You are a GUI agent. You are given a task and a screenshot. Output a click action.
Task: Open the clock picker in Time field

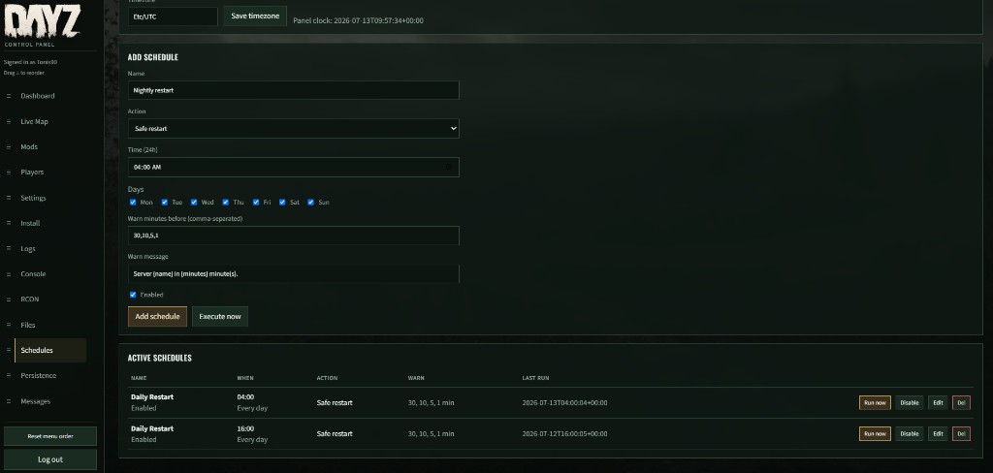[x=448, y=167]
